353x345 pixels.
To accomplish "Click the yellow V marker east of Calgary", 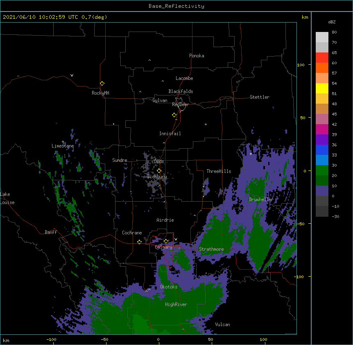I will click(x=176, y=239).
